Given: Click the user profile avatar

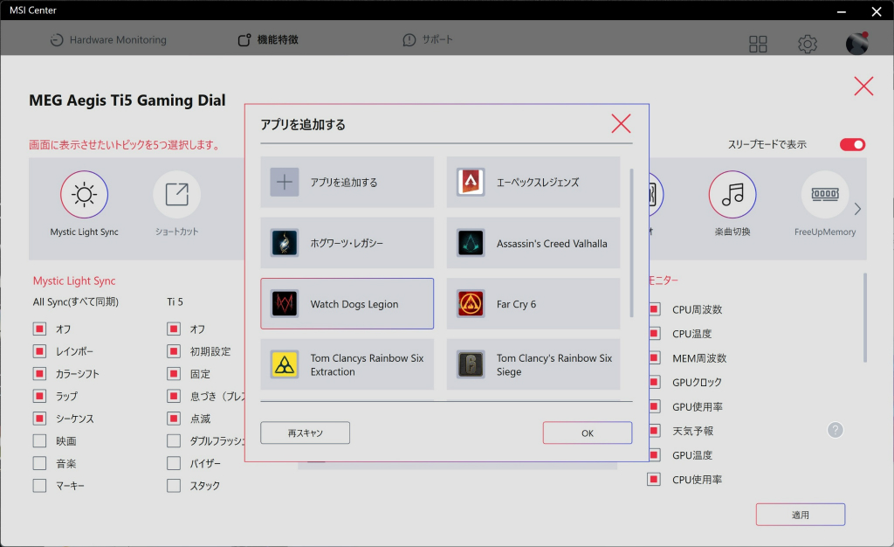Looking at the screenshot, I should [x=857, y=44].
